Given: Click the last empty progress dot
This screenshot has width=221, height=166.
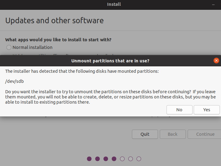Looking at the screenshot, I should tap(139, 159).
